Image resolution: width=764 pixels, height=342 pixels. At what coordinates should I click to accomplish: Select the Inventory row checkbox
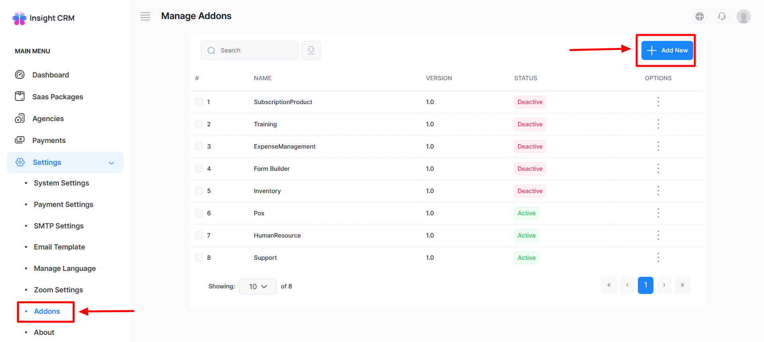tap(199, 191)
